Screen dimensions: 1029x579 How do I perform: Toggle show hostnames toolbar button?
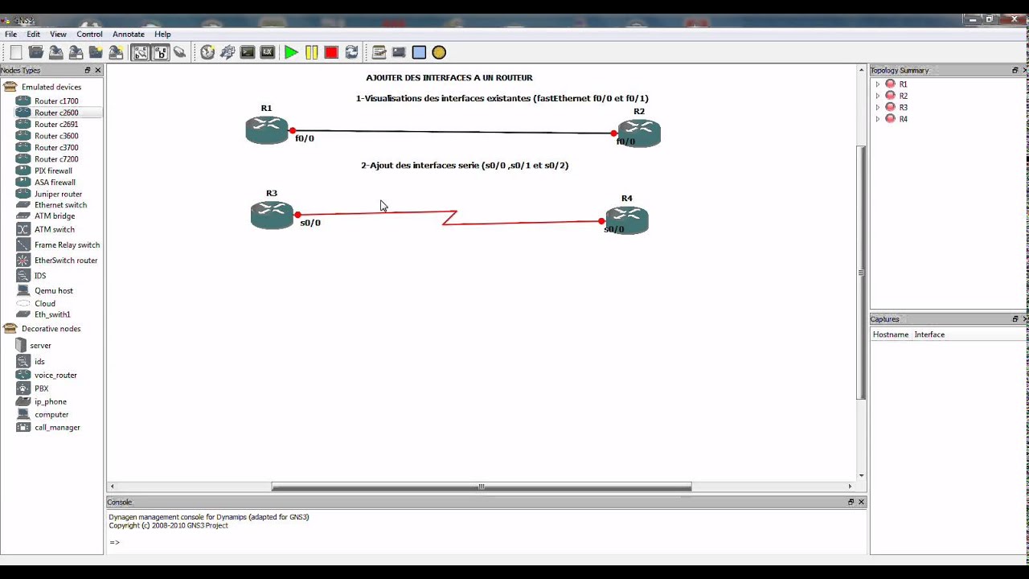160,52
